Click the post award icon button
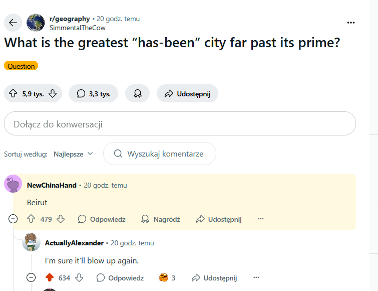This screenshot has width=378, height=291. (137, 93)
